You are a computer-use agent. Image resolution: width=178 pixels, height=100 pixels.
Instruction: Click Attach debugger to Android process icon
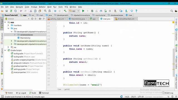[x=105, y=11]
